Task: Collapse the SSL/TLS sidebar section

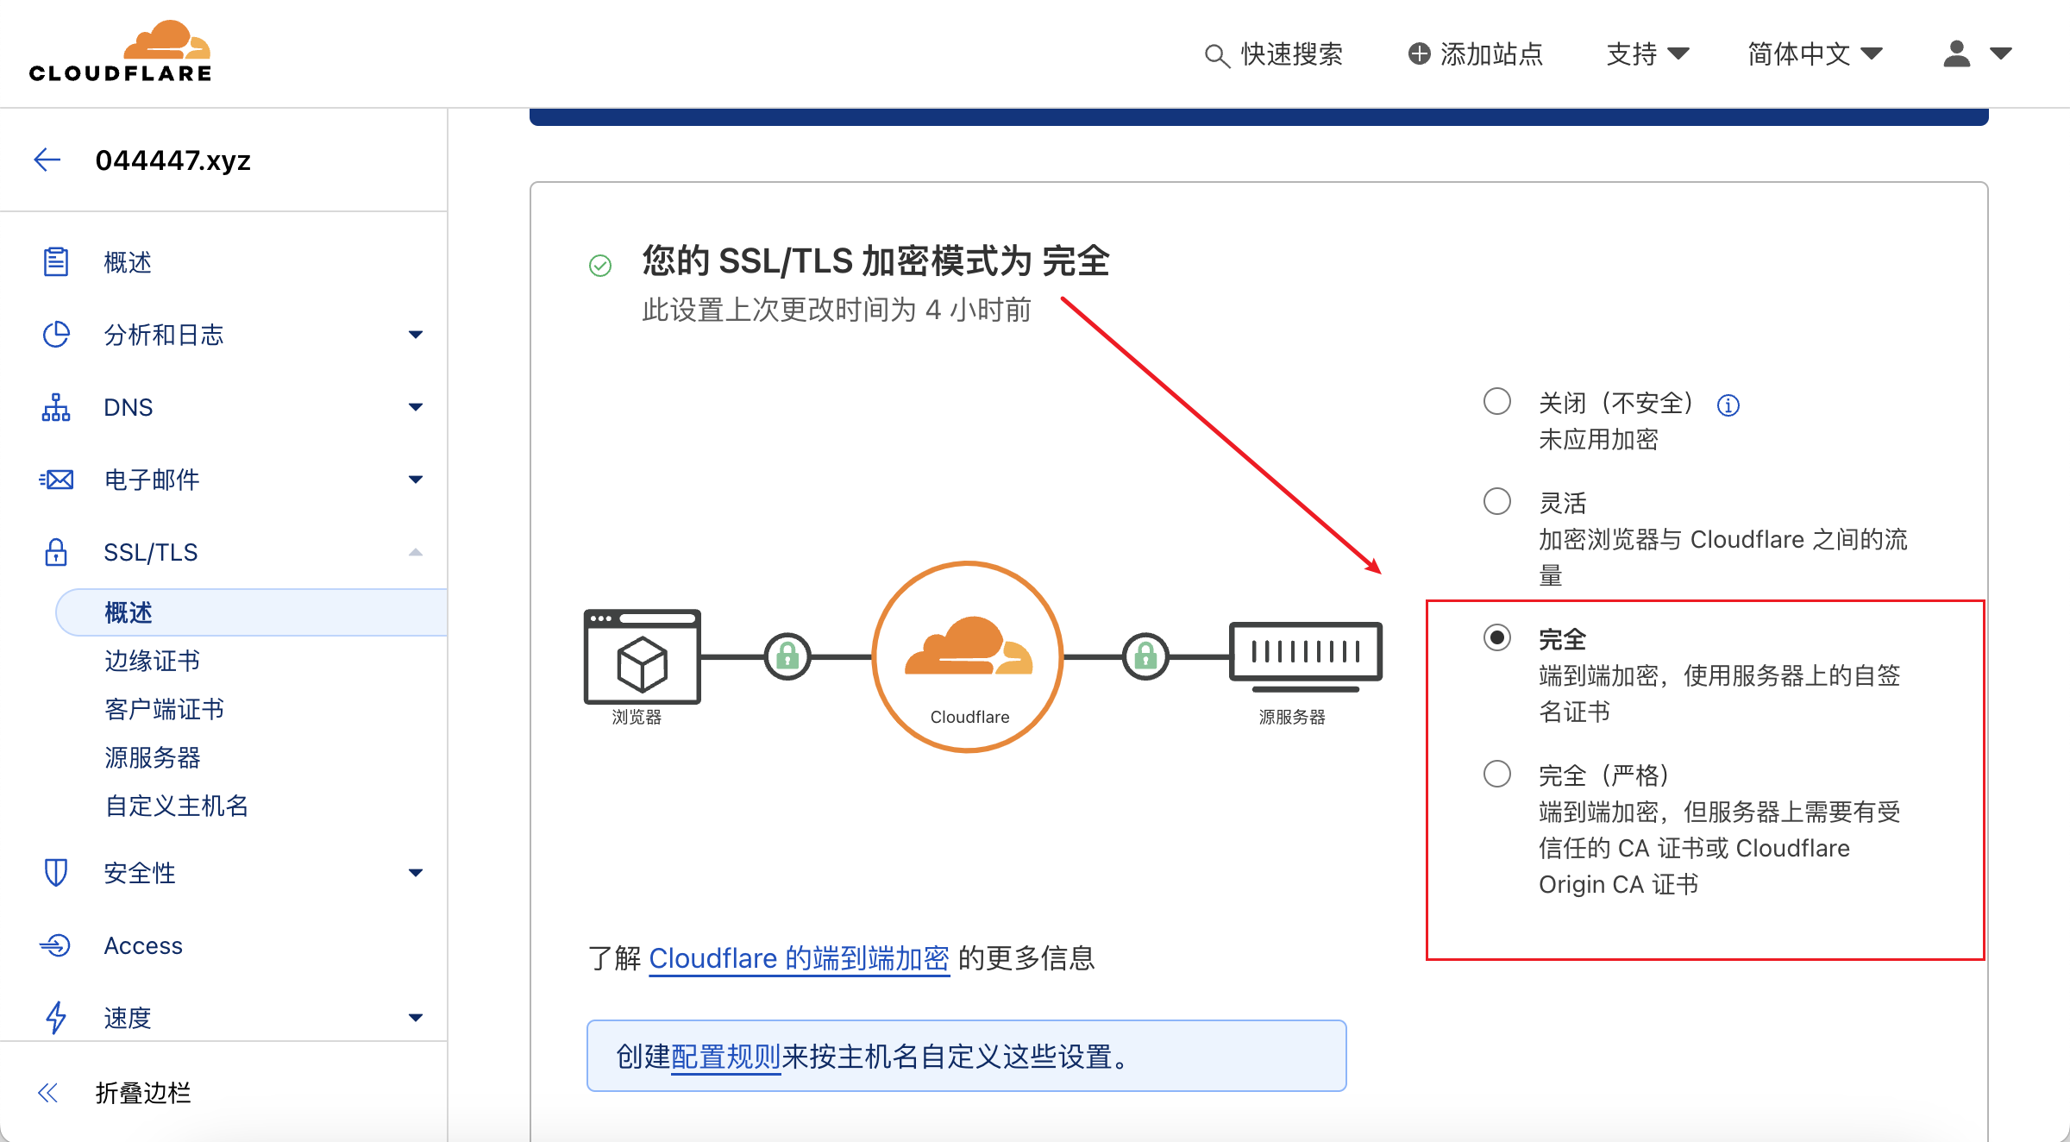Action: [416, 552]
